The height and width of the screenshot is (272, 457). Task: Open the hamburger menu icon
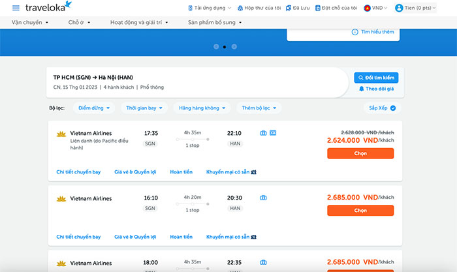16,8
